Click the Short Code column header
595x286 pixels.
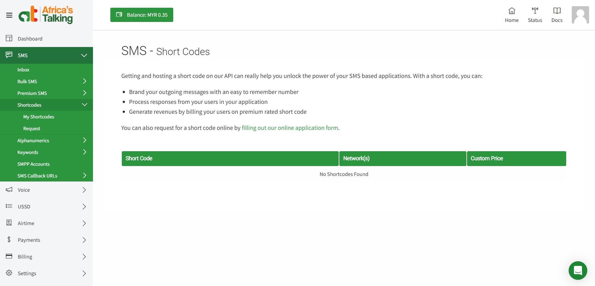[x=139, y=158]
